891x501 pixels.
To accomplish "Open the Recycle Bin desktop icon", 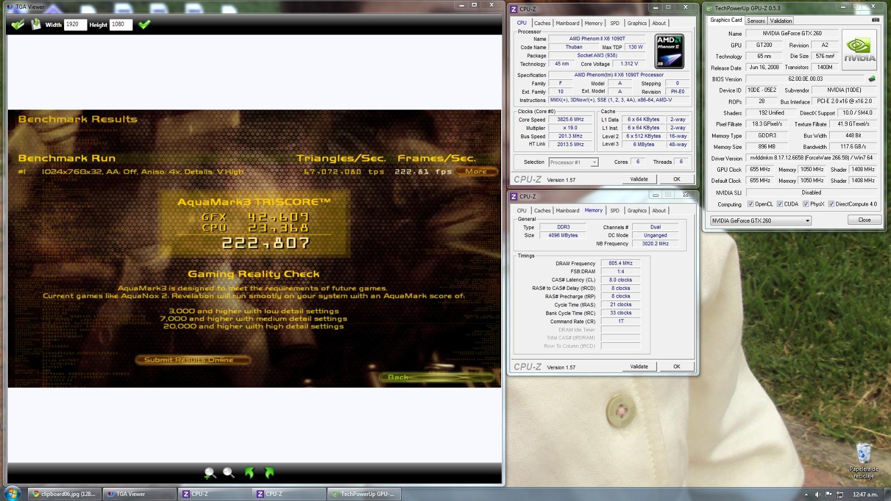I will [x=864, y=460].
